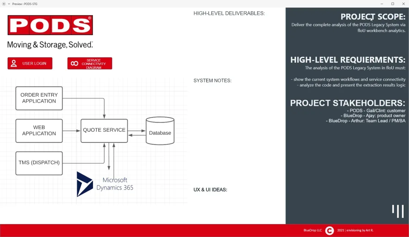Image resolution: width=409 pixels, height=237 pixels.
Task: Click the Project Scope heading
Action: tap(373, 17)
